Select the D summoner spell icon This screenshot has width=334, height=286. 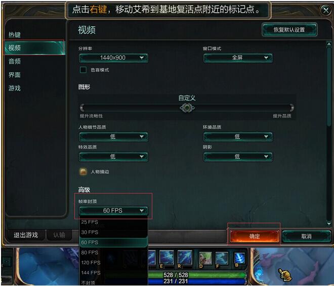tap(205, 258)
